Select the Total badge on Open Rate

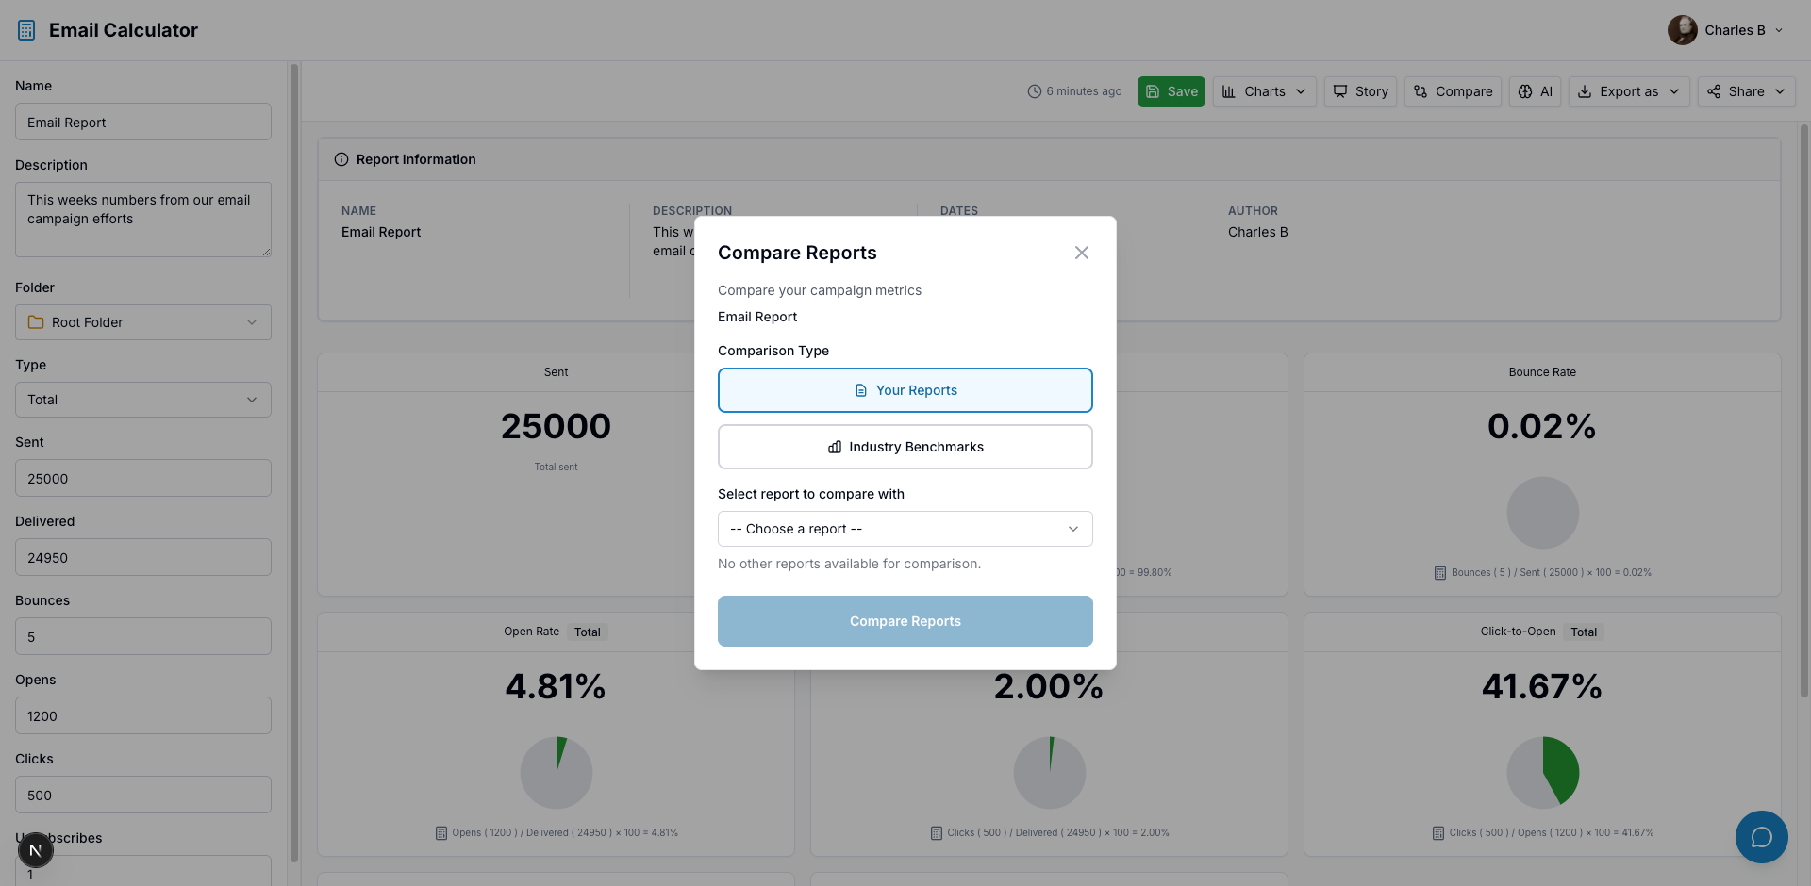(587, 632)
